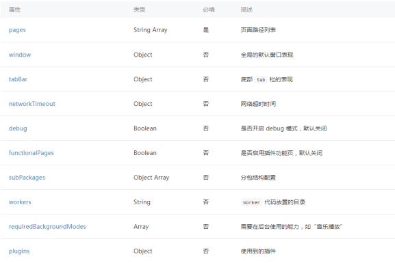Screen dimensions: 395x263
Task: Open the networkTimeout property link
Action: pos(32,104)
